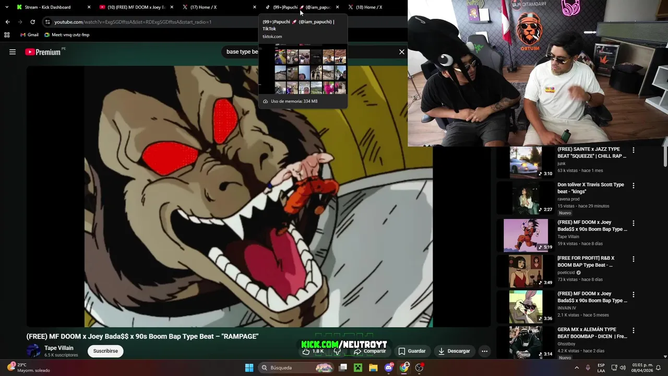
Task: Open the Bugs Bunny 3:36 INVAIN IV thumbnail
Action: pyautogui.click(x=526, y=307)
